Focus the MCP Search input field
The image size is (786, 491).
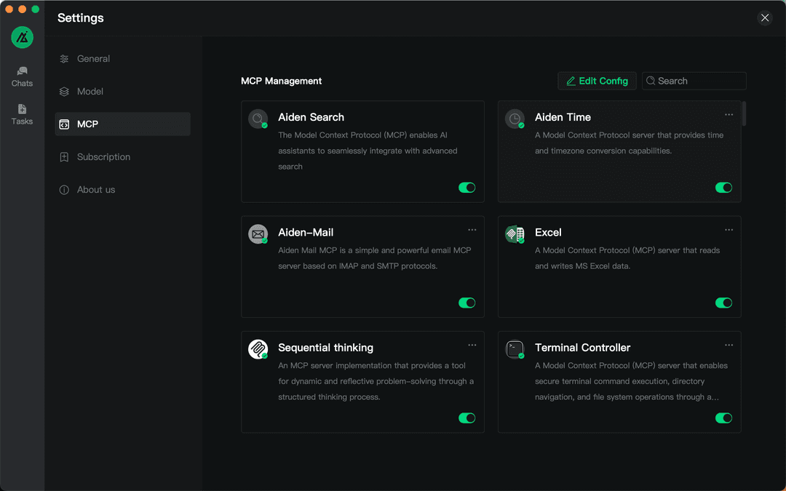click(x=699, y=81)
